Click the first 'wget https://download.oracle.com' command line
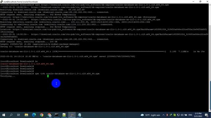This screenshot has width=211, height=118. (x=84, y=5)
